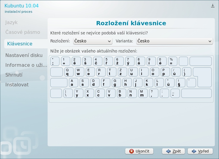Click the § key on keyboard preview
219x159 pixels.
click(x=181, y=83)
